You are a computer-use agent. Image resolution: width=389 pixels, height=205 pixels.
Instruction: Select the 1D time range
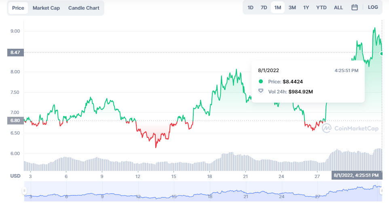(x=251, y=8)
